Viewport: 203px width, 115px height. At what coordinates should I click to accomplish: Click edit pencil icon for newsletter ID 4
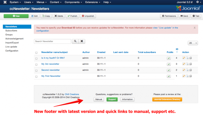(184, 58)
